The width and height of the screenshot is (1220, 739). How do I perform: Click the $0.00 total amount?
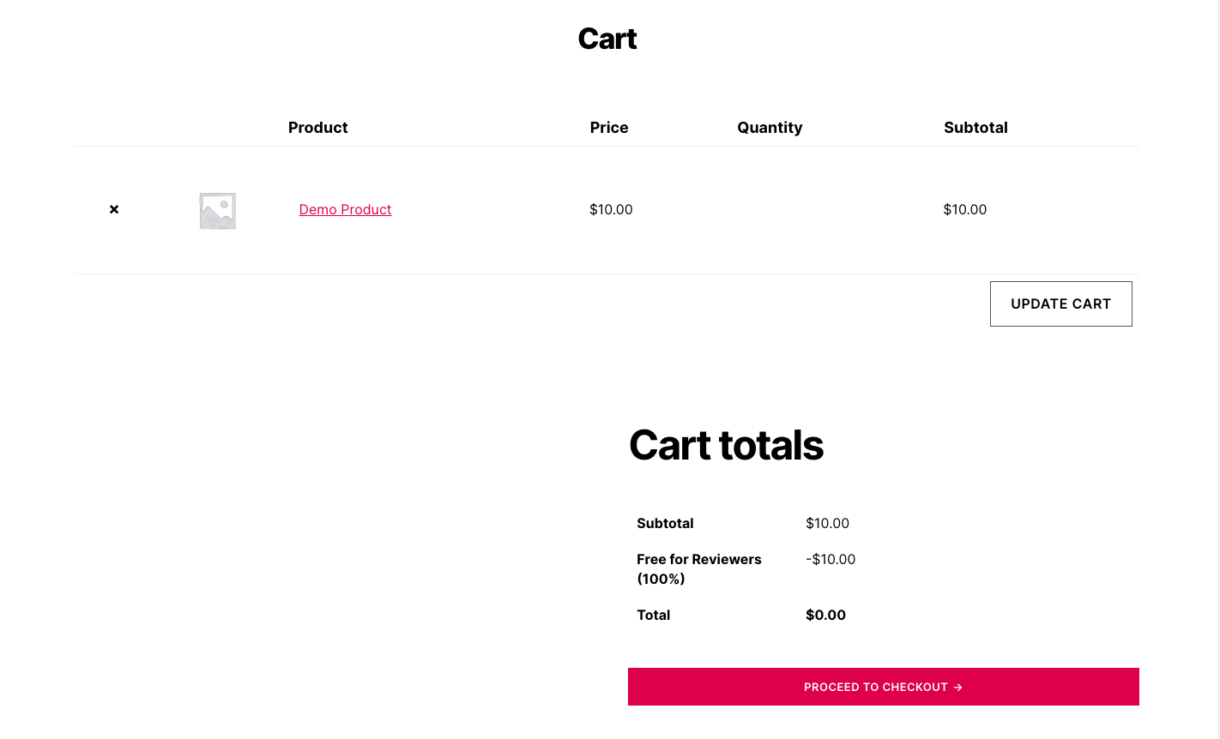coord(825,615)
